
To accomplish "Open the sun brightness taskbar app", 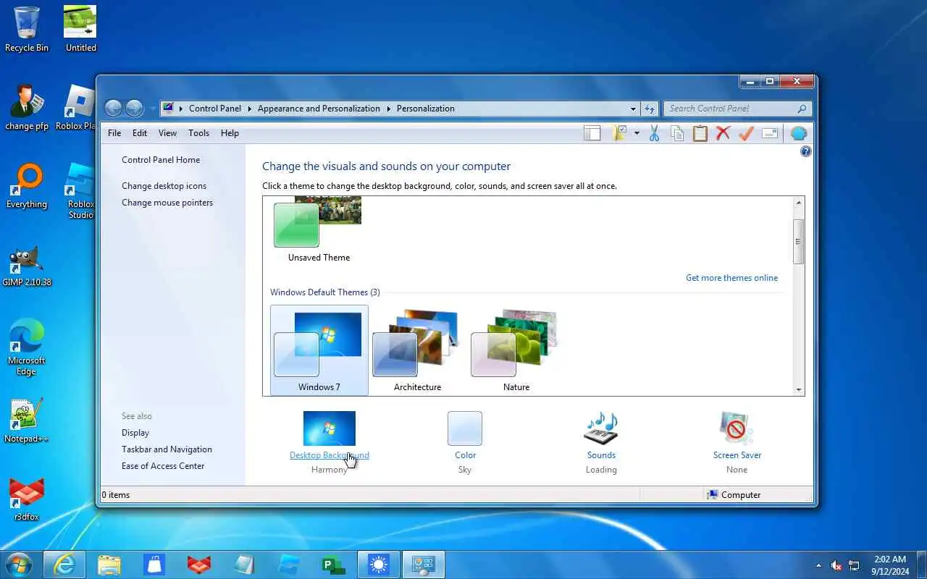I will [x=379, y=565].
